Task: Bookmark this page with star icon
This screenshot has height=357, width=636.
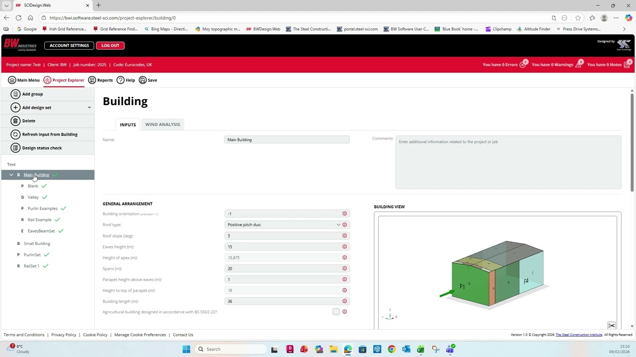Action: click(x=578, y=18)
